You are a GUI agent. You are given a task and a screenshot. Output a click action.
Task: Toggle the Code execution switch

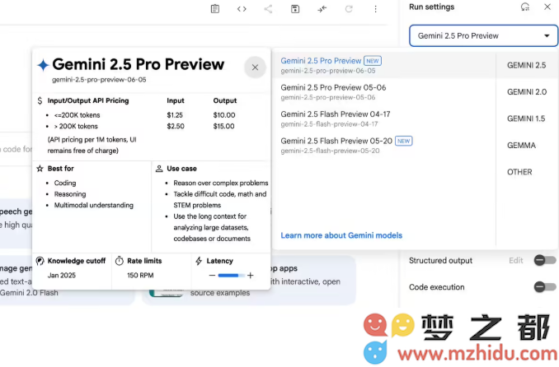click(x=545, y=286)
